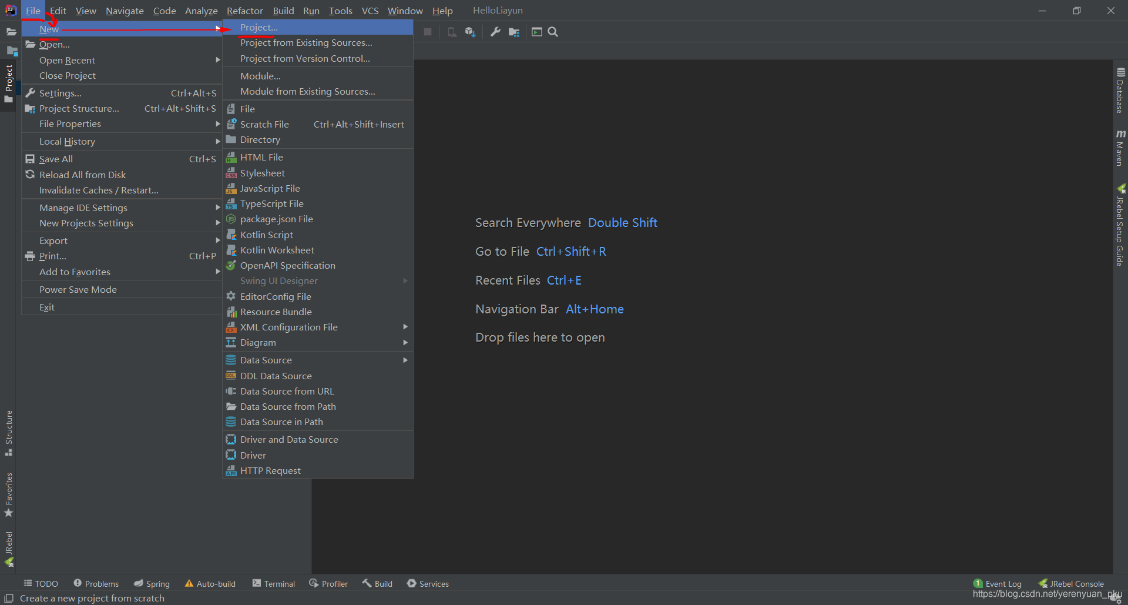The image size is (1128, 605).
Task: Create a new Kotlin Worksheet
Action: coord(318,250)
